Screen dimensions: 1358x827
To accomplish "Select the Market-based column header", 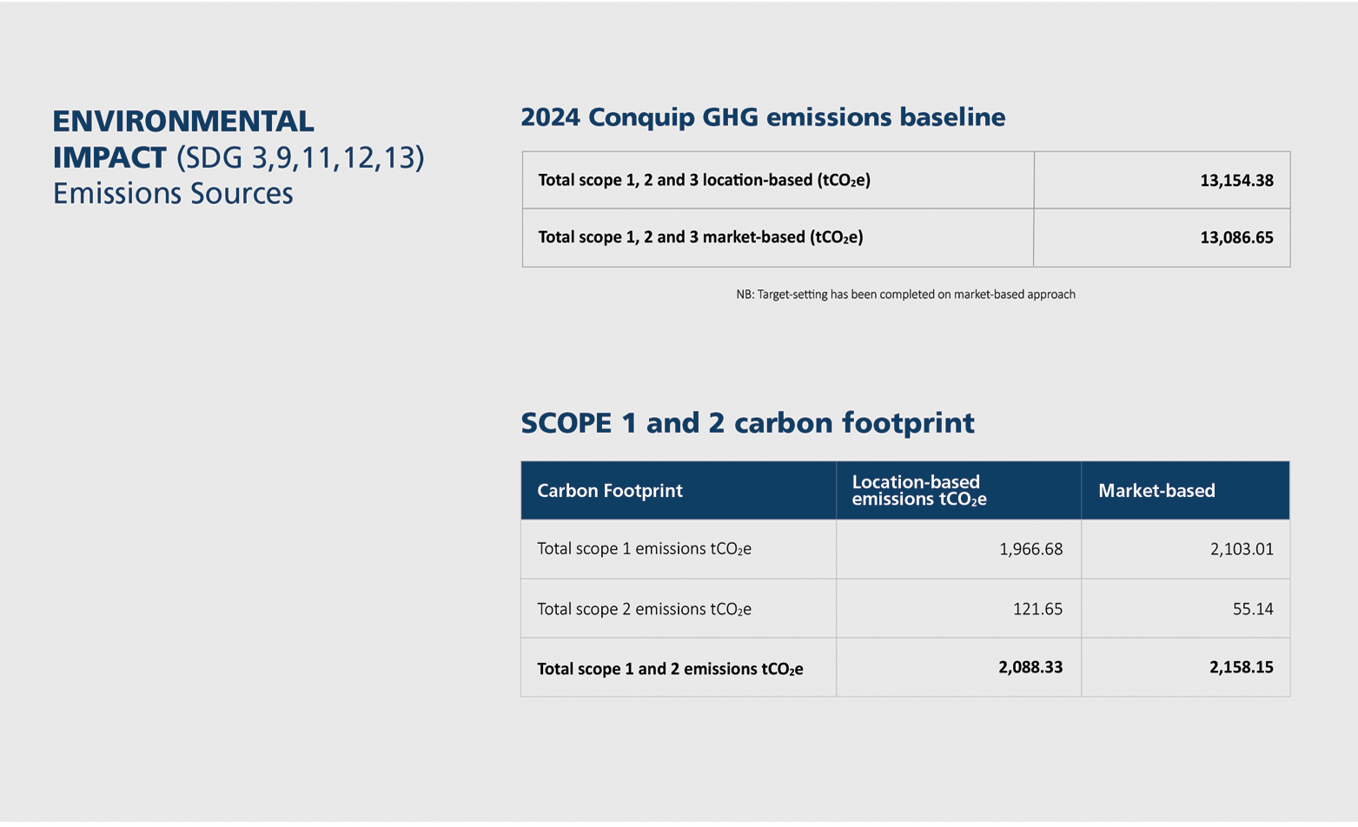I will pos(1156,491).
